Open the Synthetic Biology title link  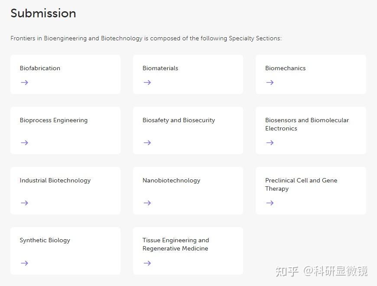click(x=45, y=240)
